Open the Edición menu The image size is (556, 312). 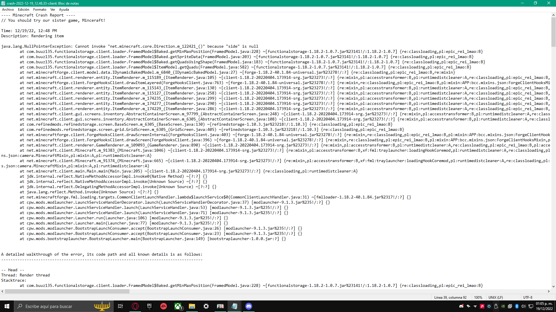pyautogui.click(x=23, y=10)
